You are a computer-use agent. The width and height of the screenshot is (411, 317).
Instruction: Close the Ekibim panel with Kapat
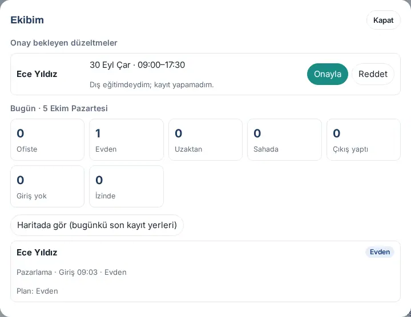click(x=383, y=20)
